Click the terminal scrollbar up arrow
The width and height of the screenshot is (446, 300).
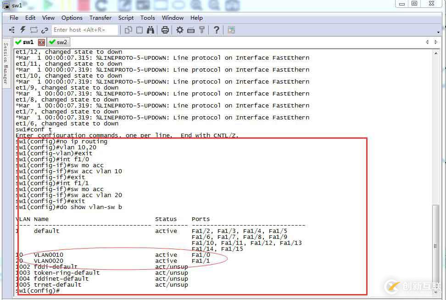tap(436, 53)
